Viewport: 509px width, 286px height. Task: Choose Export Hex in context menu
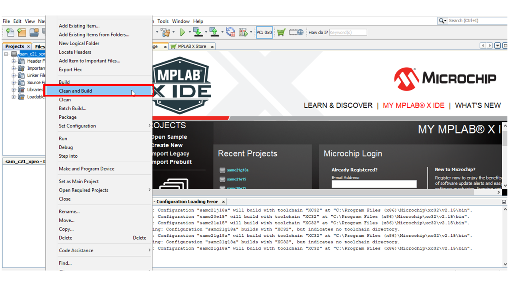[x=70, y=70]
